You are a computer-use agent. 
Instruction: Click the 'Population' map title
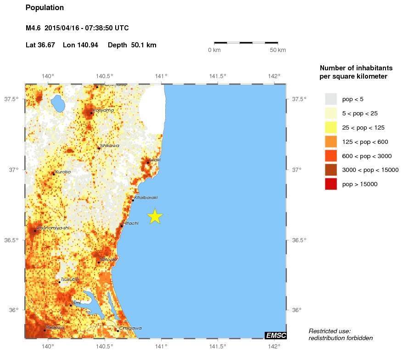point(45,8)
